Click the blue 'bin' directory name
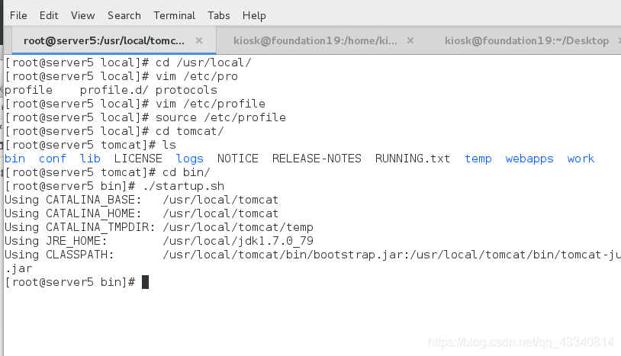621x356 pixels. (x=15, y=159)
